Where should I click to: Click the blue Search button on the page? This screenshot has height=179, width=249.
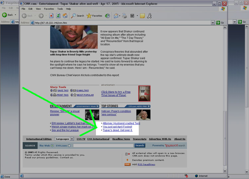click(140, 146)
